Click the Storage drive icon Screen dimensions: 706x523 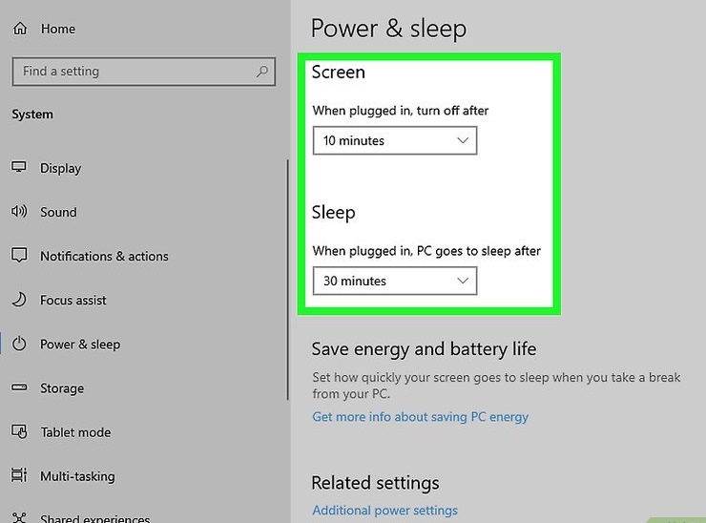point(19,387)
